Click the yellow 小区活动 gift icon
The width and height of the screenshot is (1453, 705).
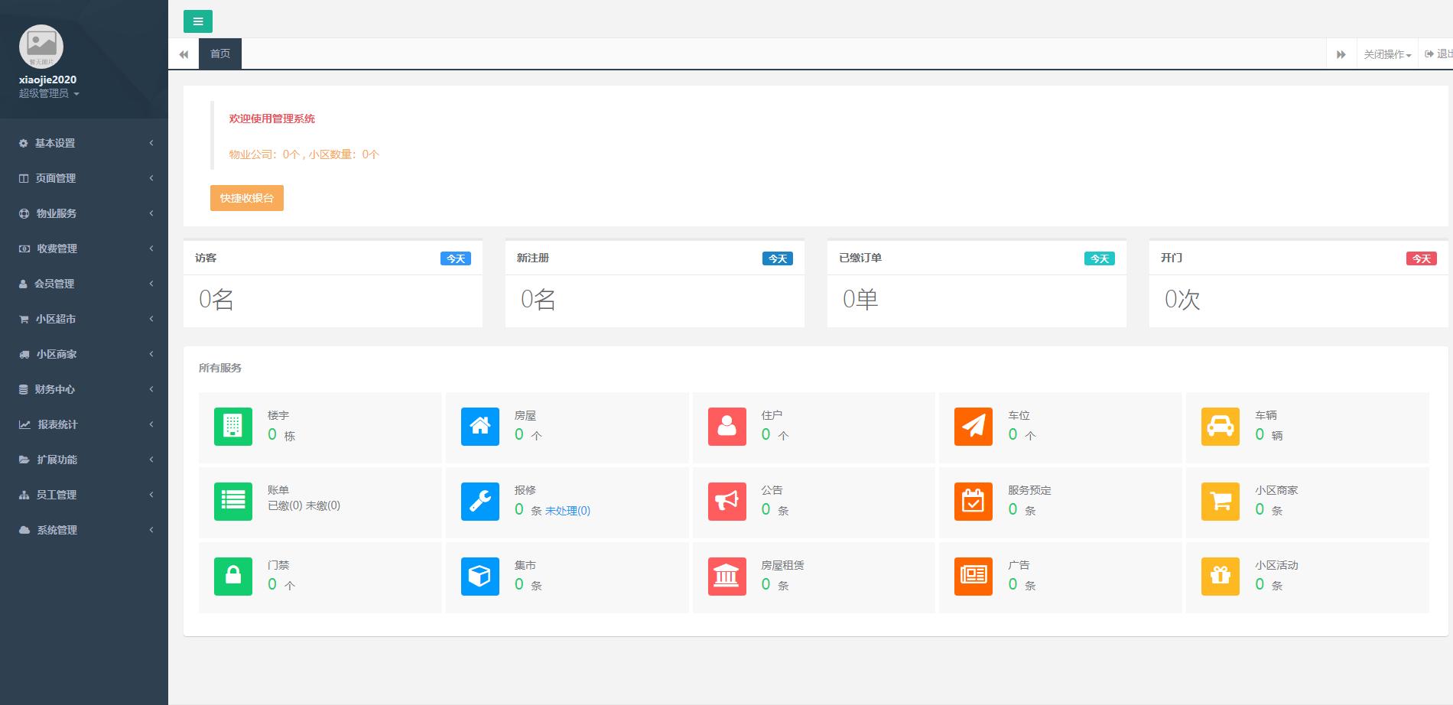(x=1221, y=577)
